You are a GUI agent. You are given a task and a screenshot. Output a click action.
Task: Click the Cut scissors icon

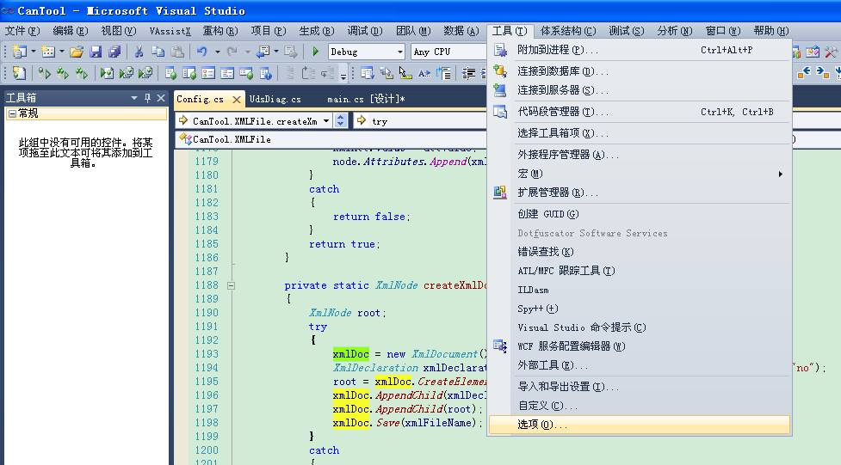139,52
